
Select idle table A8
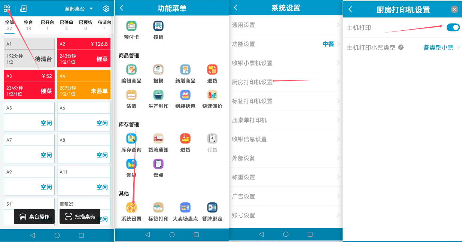tap(84, 148)
